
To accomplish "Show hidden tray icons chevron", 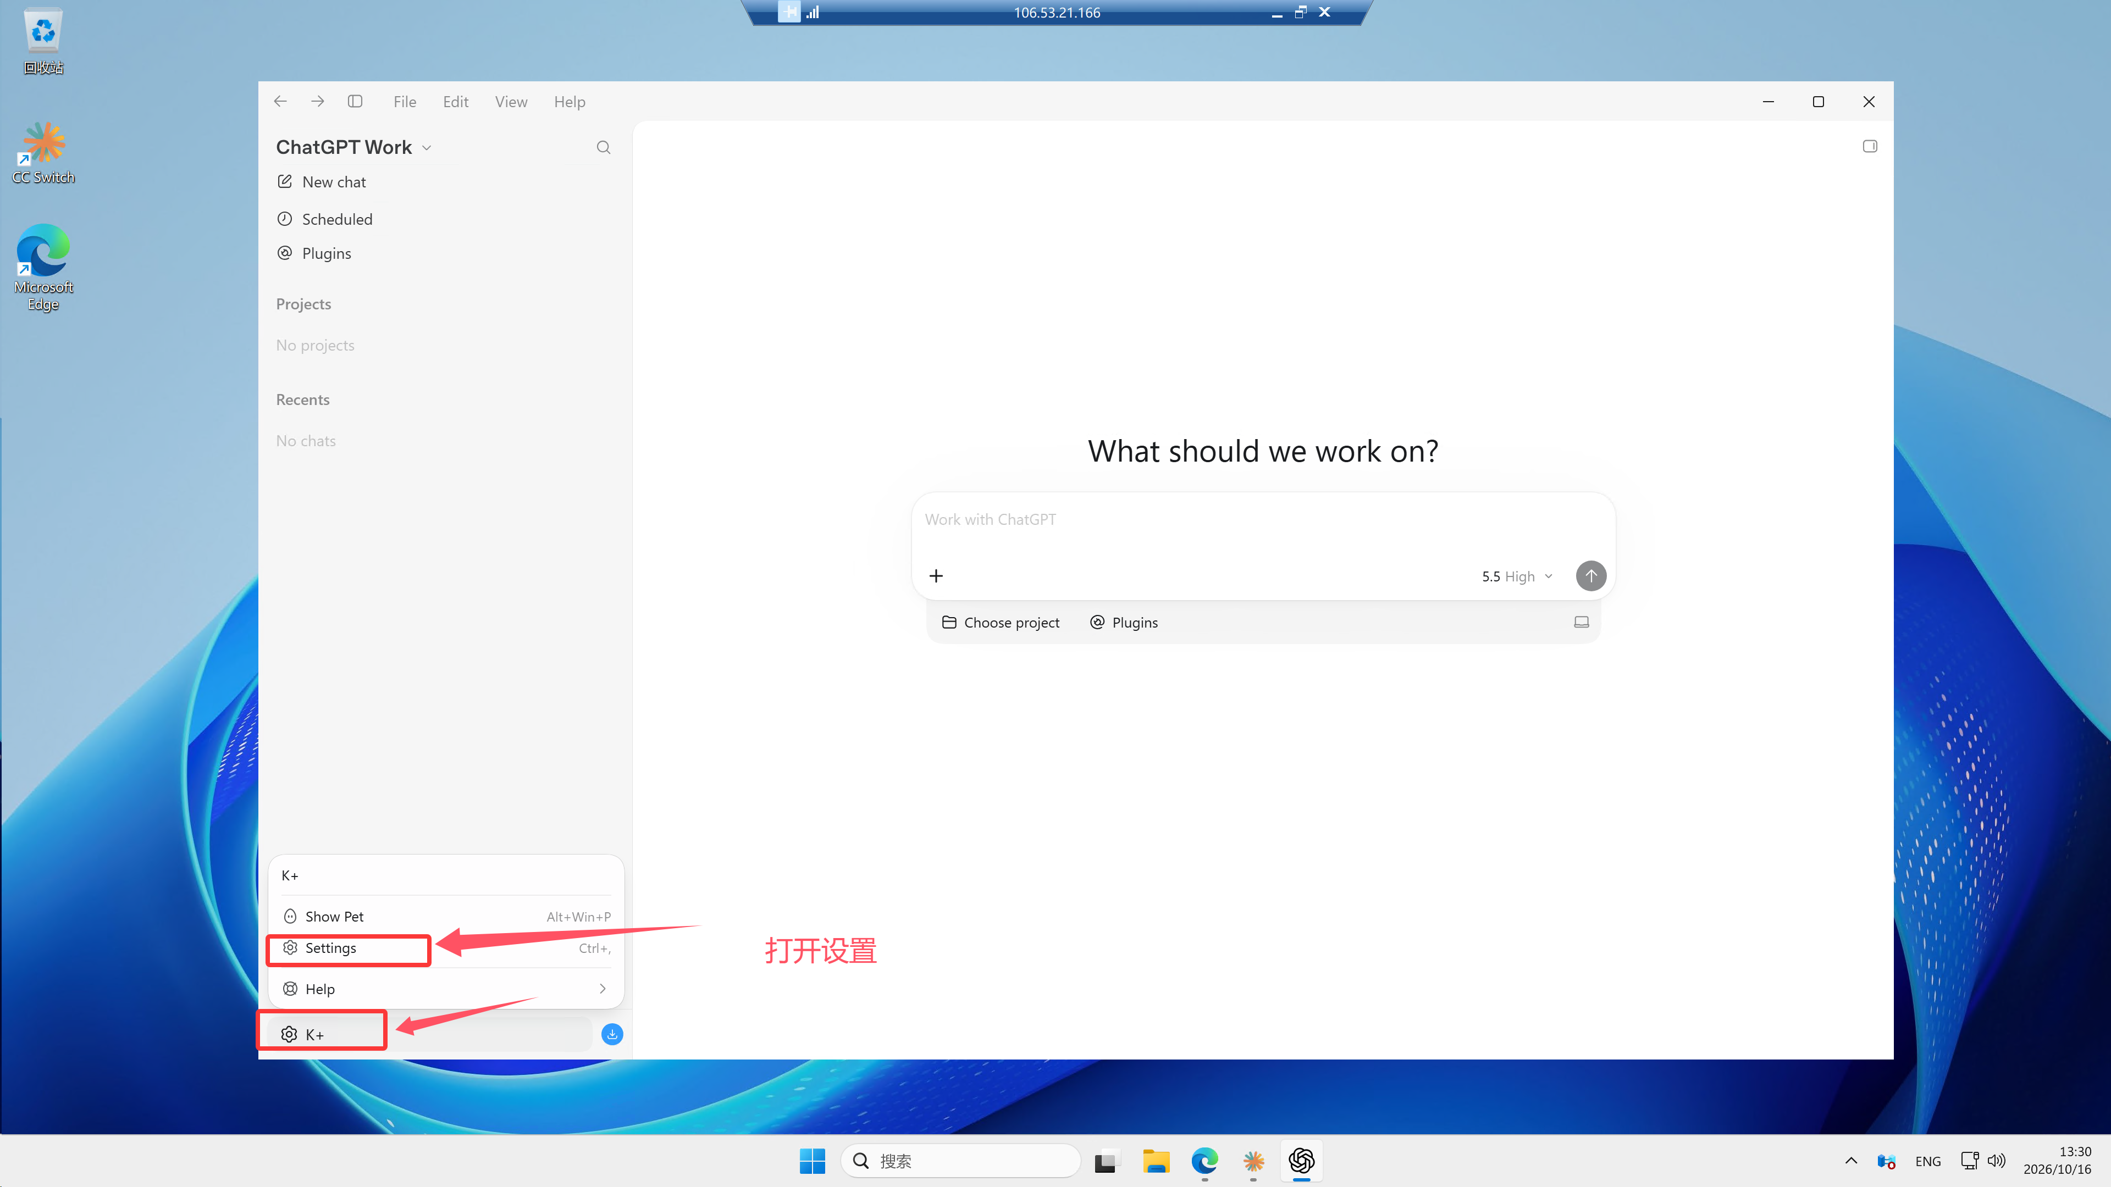I will [1851, 1161].
